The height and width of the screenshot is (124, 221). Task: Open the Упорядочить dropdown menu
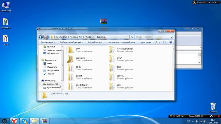pyautogui.click(x=48, y=42)
